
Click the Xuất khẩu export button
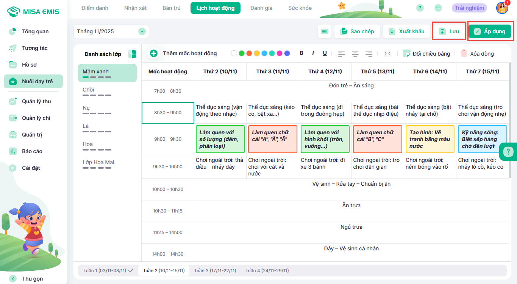pos(406,31)
